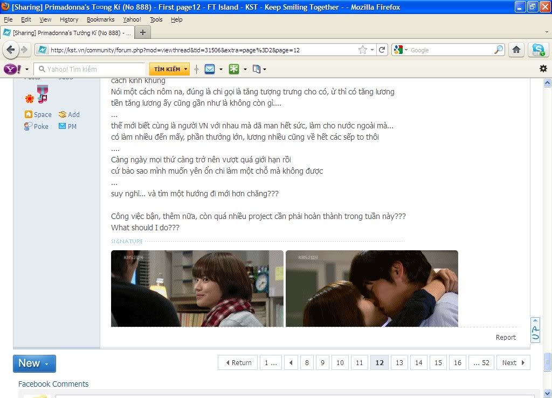This screenshot has width=552, height=398.
Task: Click the Poke text link
Action: pos(41,126)
